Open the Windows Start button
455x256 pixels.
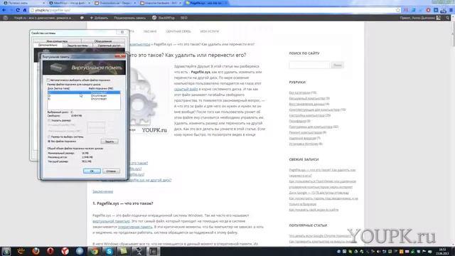6,251
